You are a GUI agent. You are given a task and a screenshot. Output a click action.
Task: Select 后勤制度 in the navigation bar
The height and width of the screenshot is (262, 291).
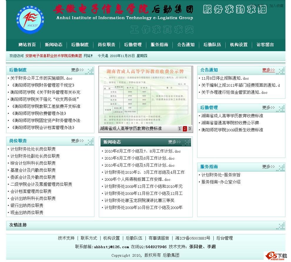click(x=80, y=45)
